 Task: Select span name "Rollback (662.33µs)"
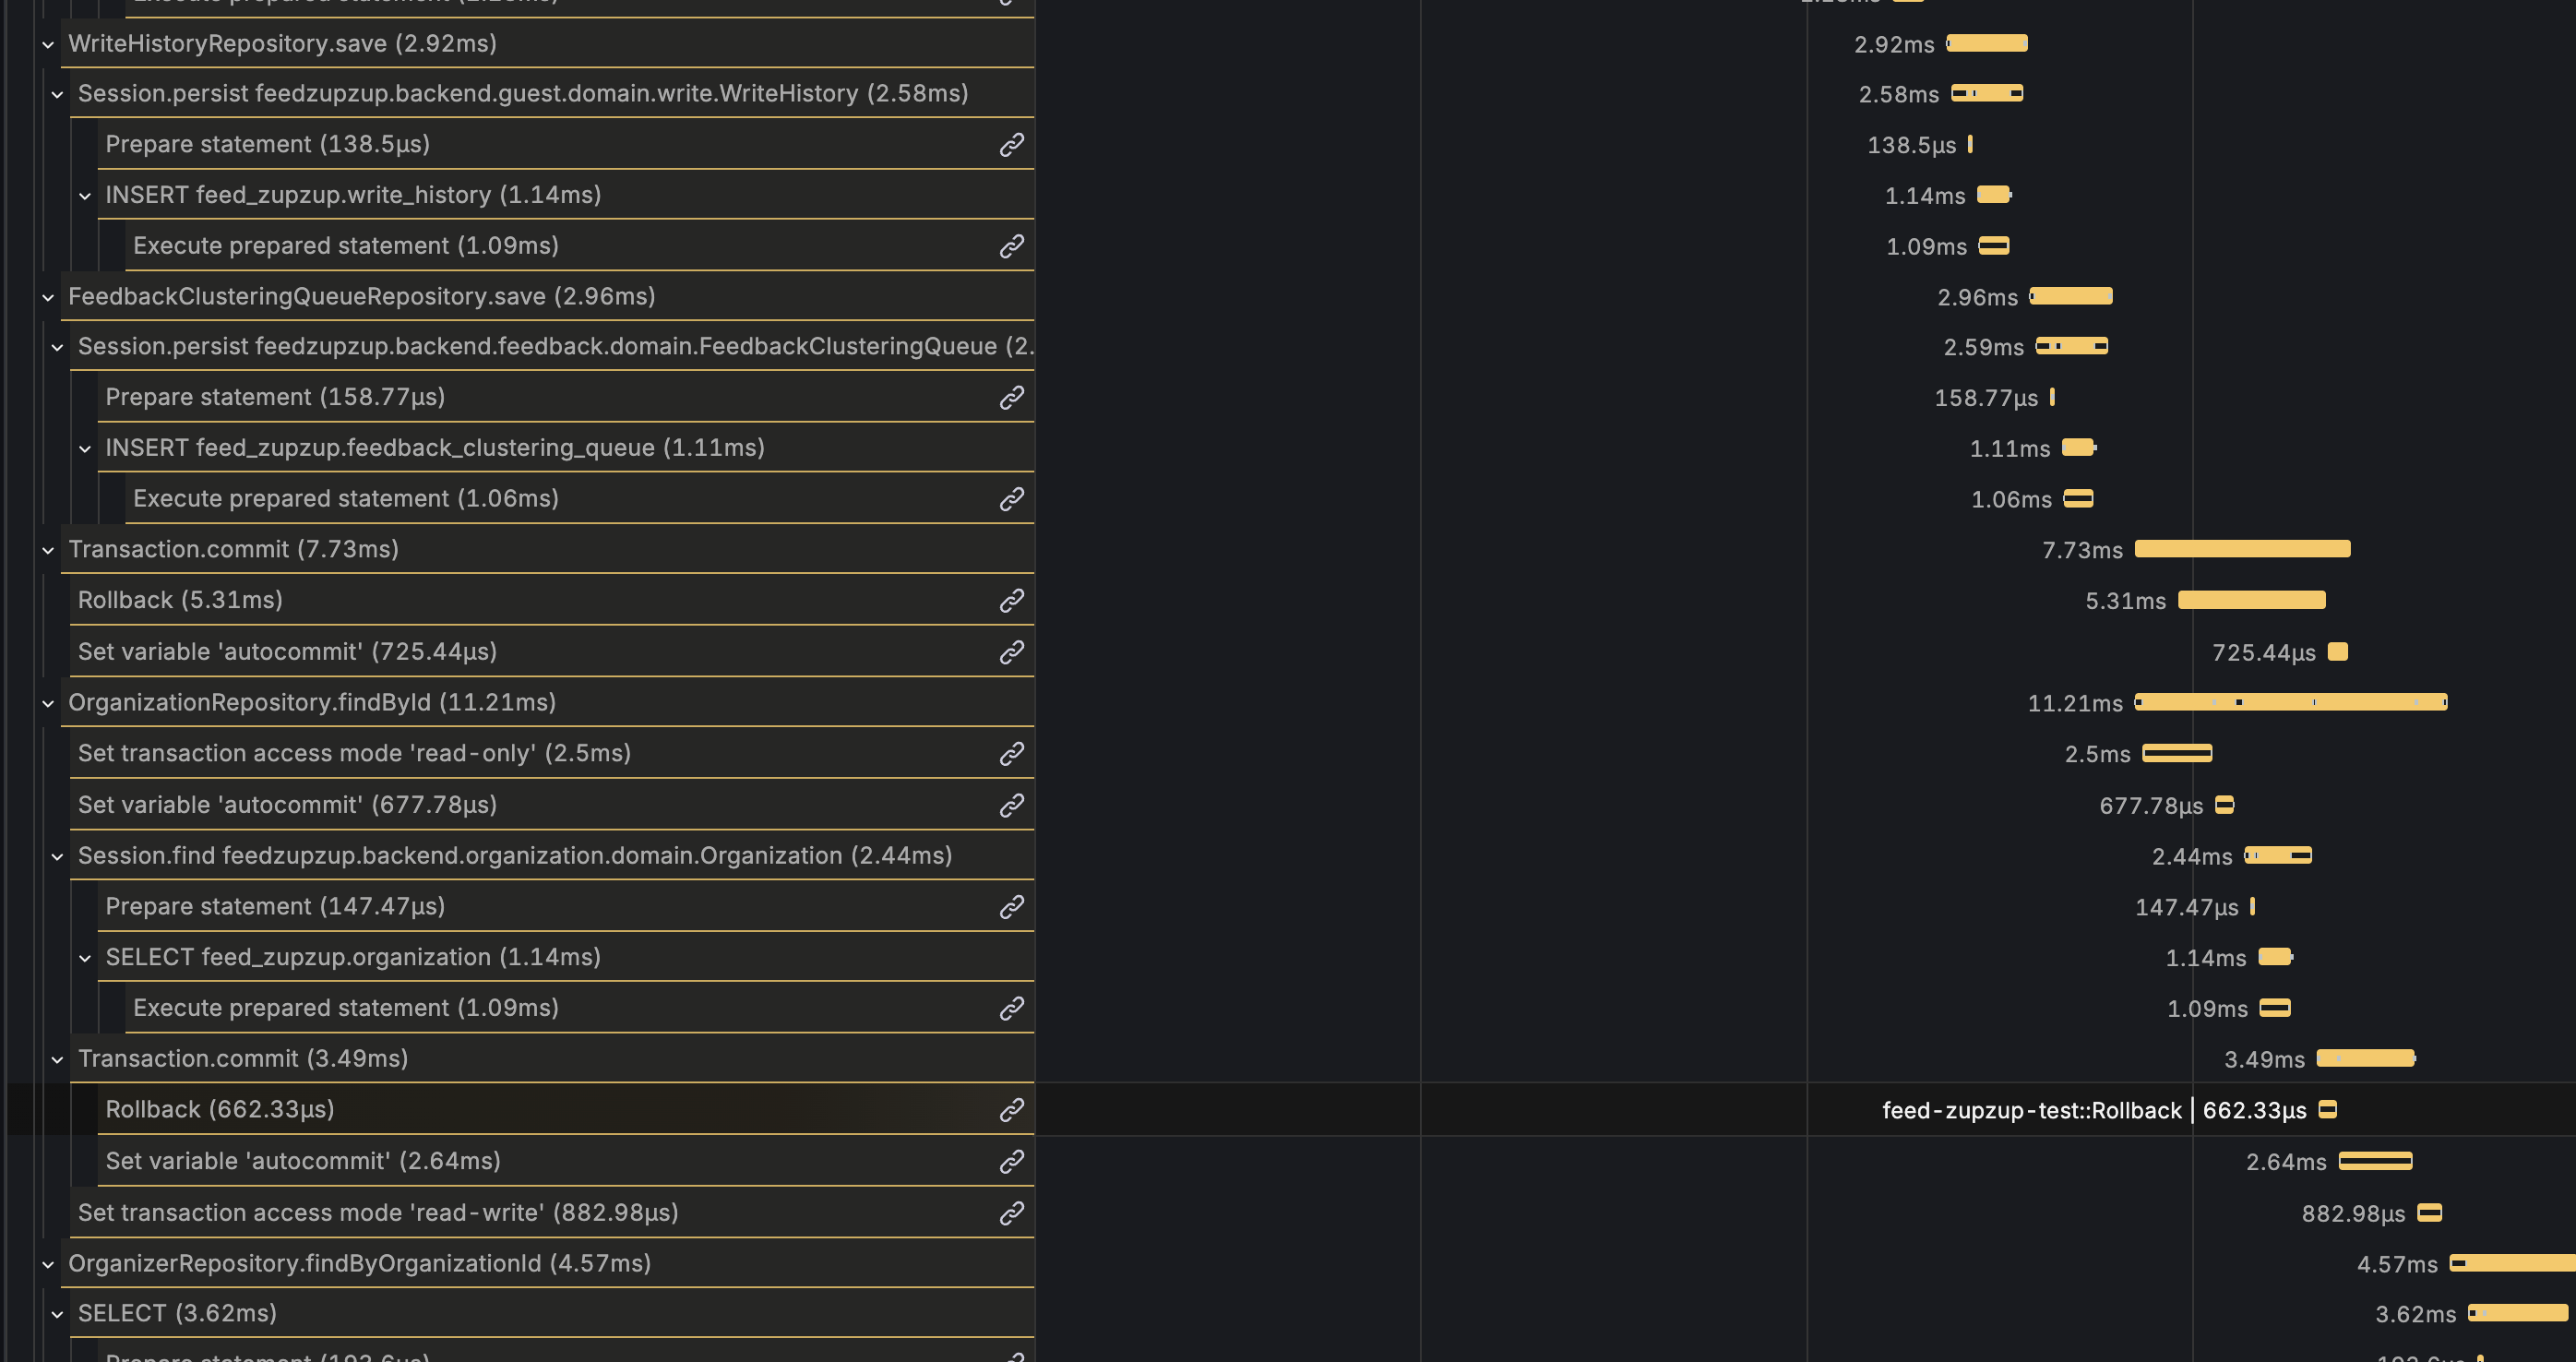[x=220, y=1110]
